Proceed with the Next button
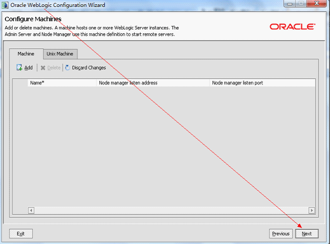Viewport: 330px width, 244px height. pos(307,234)
